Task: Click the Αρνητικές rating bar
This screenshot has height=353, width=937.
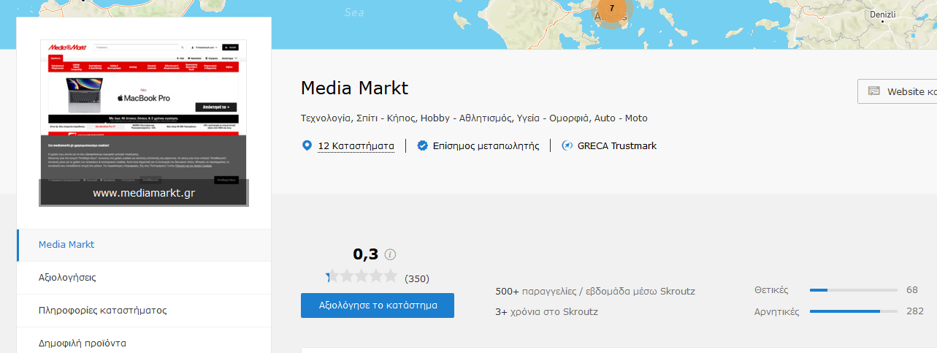Action: pos(854,311)
